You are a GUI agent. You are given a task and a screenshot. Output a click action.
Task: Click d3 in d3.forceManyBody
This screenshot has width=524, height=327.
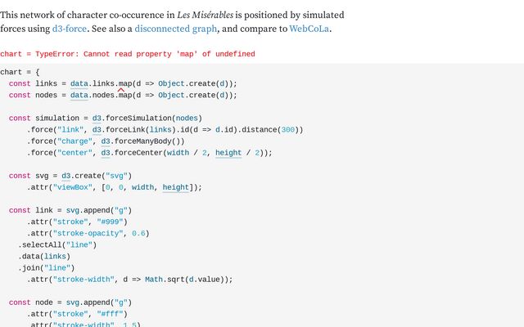[x=106, y=141]
